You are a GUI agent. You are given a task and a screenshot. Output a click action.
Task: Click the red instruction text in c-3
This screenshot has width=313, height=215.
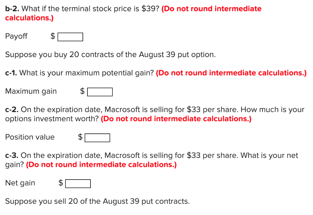pyautogui.click(x=101, y=164)
